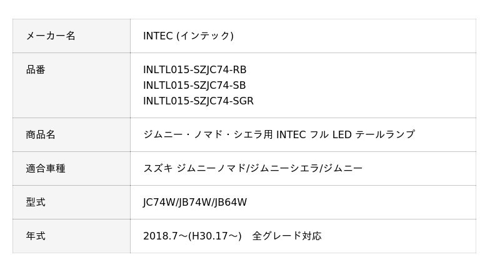Image resolution: width=500 pixels, height=272 pixels.
Task: Select part number INLTL015-SZJC74-SGR
Action: (198, 101)
